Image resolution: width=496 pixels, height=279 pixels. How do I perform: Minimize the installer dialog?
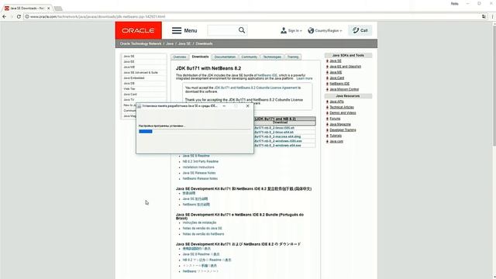224,106
